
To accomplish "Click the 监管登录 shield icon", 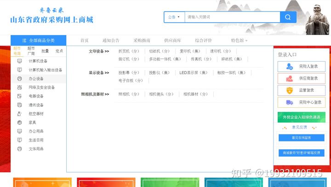I will [289, 90].
